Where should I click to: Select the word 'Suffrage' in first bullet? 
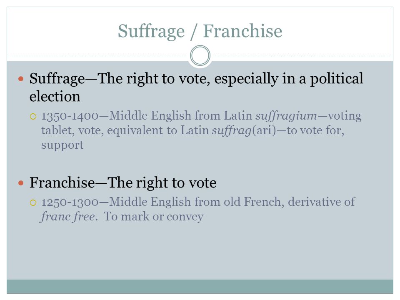tap(57, 79)
